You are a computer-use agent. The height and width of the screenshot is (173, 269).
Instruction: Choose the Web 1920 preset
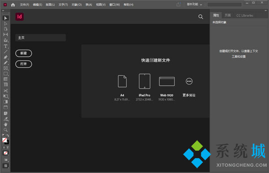[x=167, y=89]
